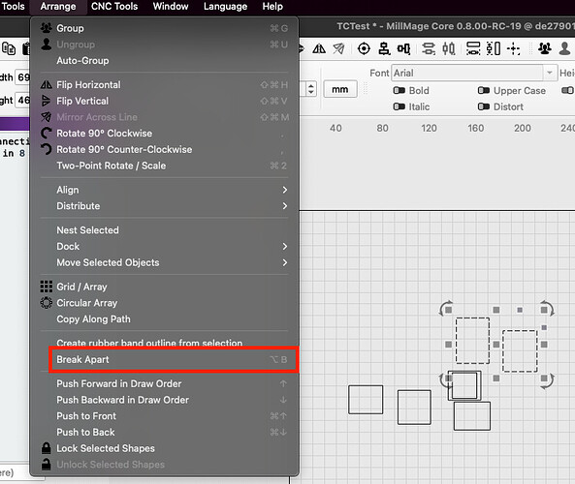Screen dimensions: 575x484
Task: Turn on the Upper Case switch
Action: (x=484, y=90)
